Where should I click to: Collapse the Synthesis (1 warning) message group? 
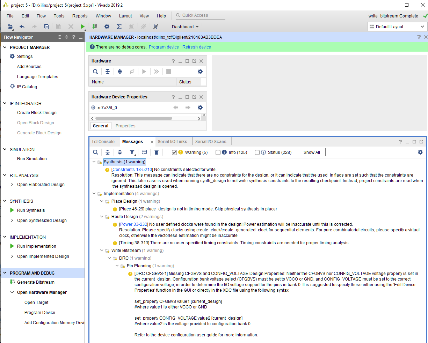click(x=94, y=162)
